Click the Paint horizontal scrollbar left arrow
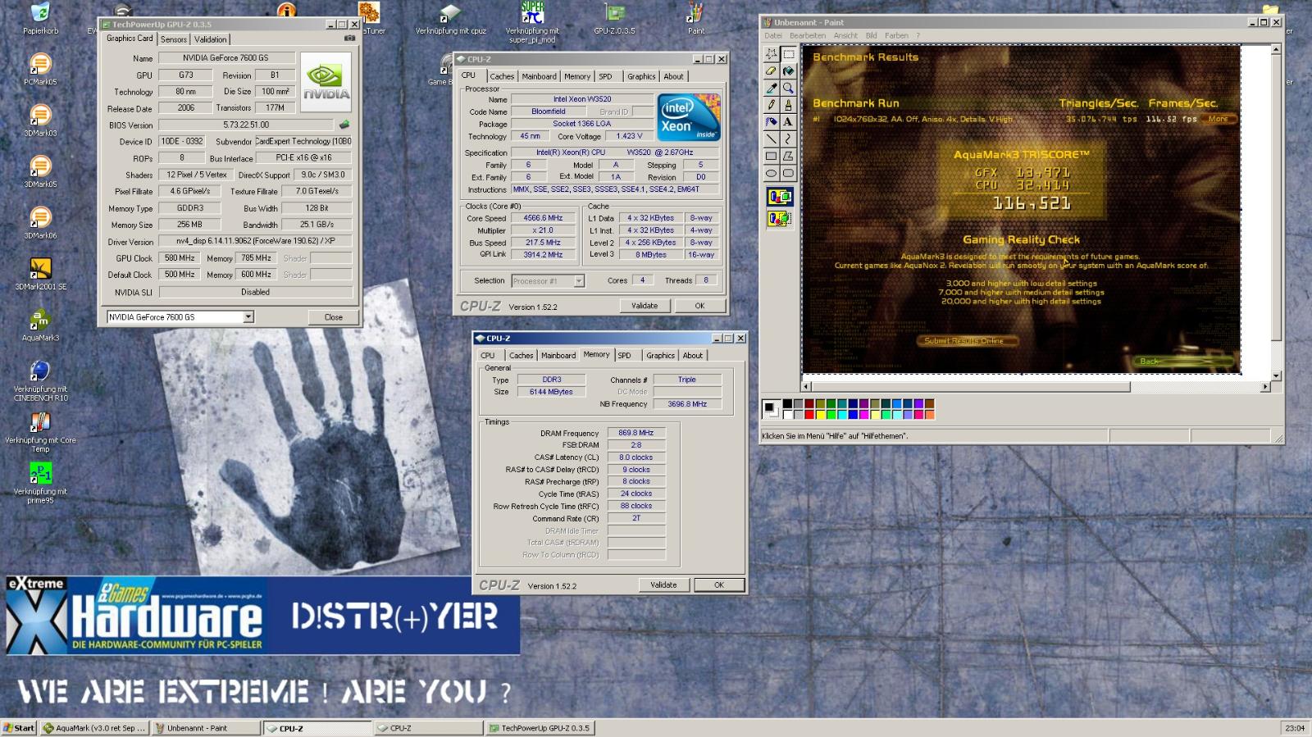Image resolution: width=1312 pixels, height=737 pixels. [x=806, y=386]
